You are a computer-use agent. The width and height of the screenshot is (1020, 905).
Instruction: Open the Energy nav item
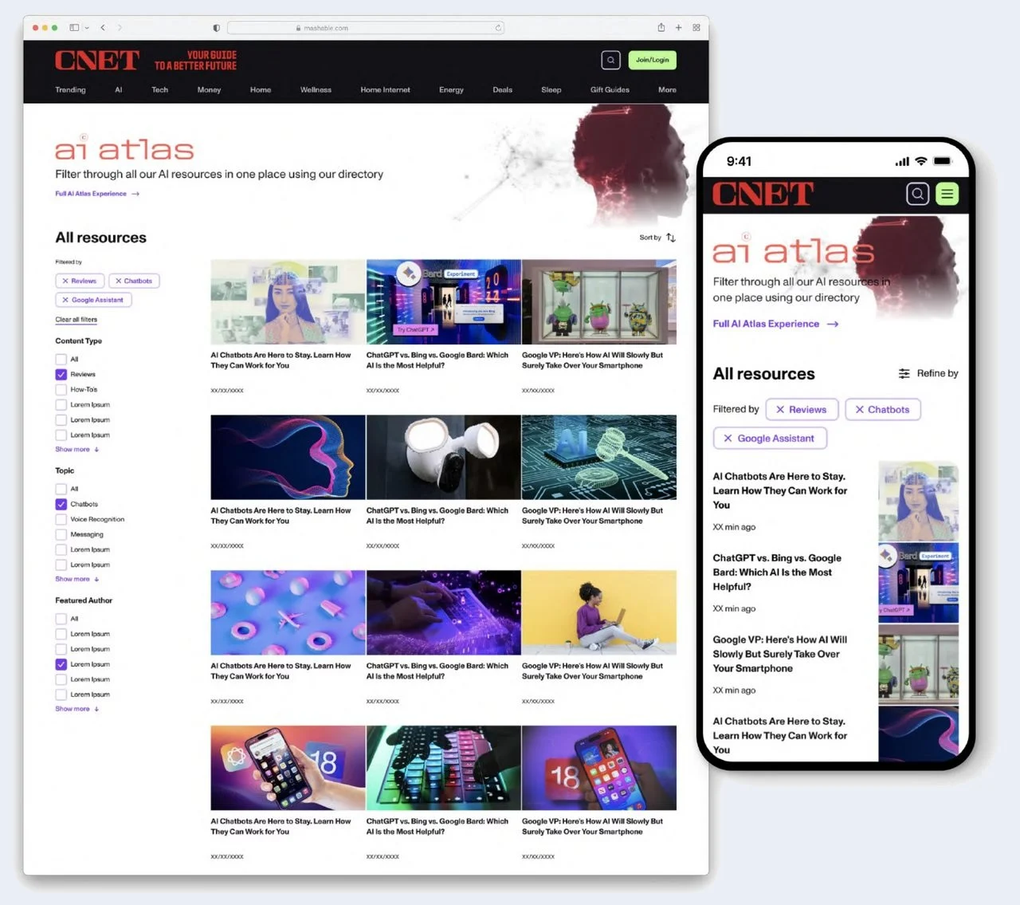point(451,90)
